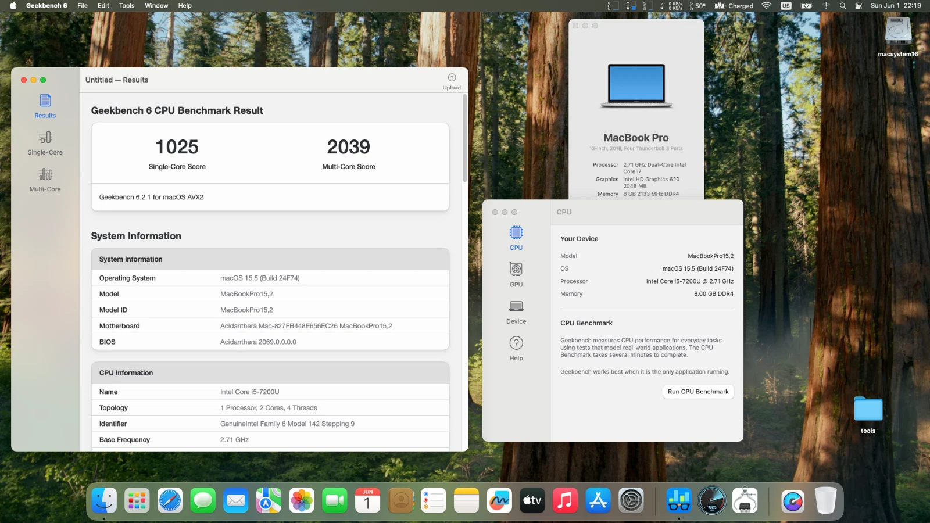Select the tools folder on desktop
Screen dimensions: 930x523
point(868,414)
